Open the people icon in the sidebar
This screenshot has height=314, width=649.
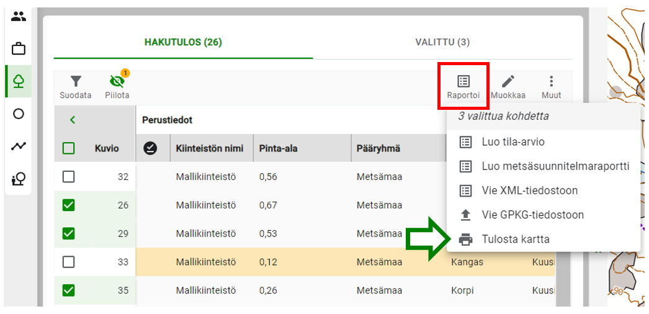(x=18, y=17)
